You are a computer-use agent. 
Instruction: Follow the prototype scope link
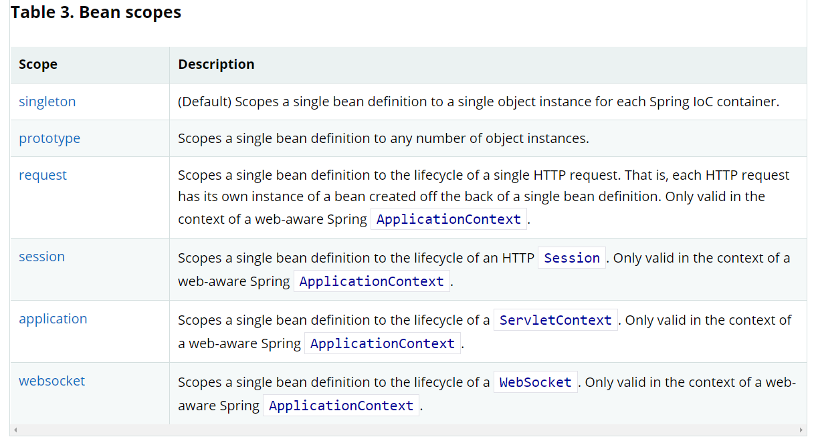click(49, 138)
